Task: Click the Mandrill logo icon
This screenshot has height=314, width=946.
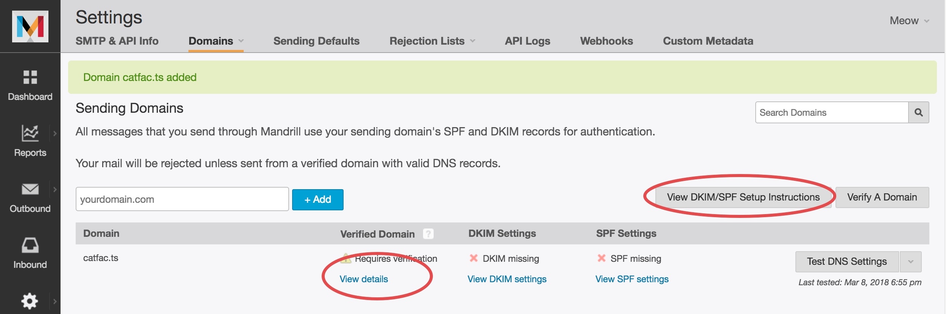Action: click(x=30, y=26)
